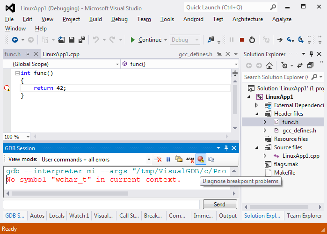The height and width of the screenshot is (234, 327).
Task: Click the Find in Files toolbar icon
Action: coord(211,40)
